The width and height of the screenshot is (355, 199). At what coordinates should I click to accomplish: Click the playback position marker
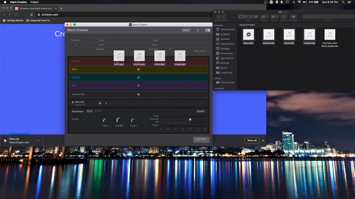[106, 103]
